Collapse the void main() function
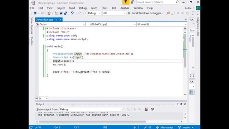The width and height of the screenshot is (229, 129). click(45, 47)
